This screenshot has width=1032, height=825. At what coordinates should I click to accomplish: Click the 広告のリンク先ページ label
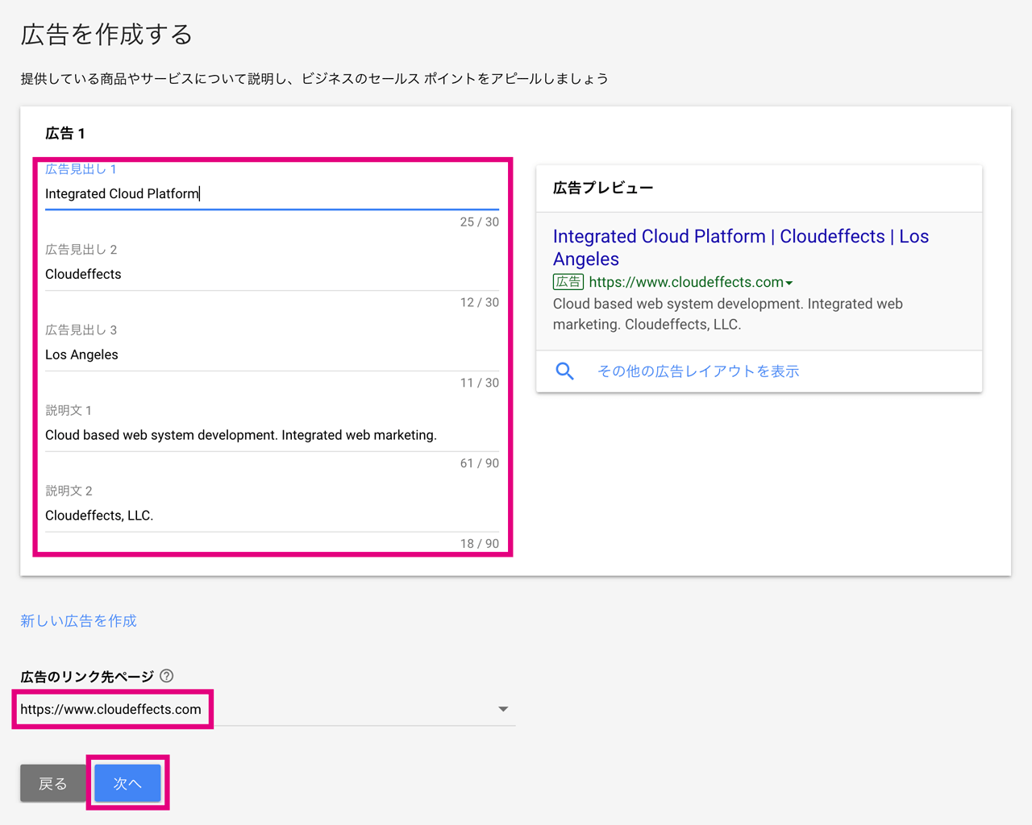point(87,677)
